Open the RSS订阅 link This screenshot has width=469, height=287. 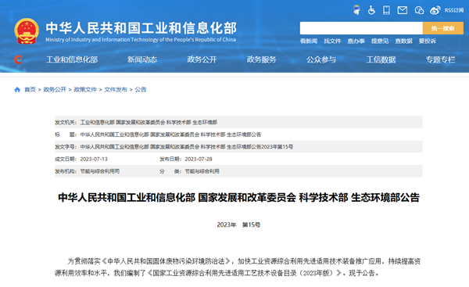453,10
